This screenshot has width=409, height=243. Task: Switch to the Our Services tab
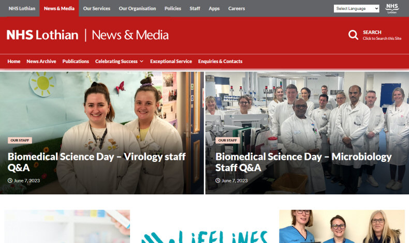[96, 8]
